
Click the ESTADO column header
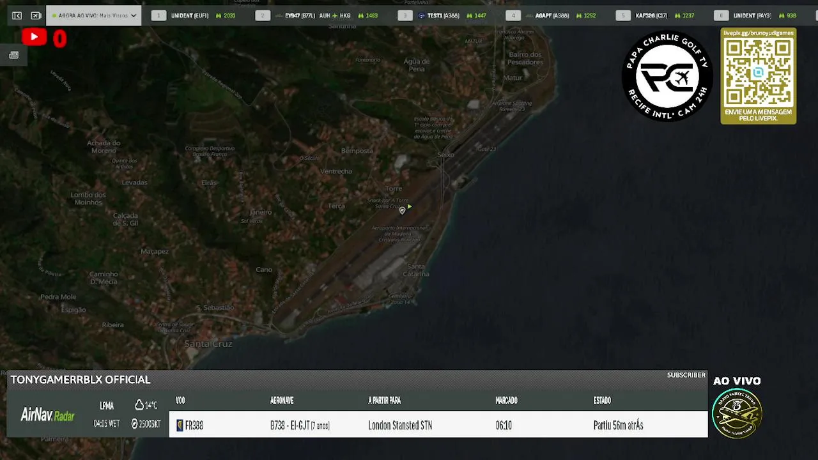point(602,401)
